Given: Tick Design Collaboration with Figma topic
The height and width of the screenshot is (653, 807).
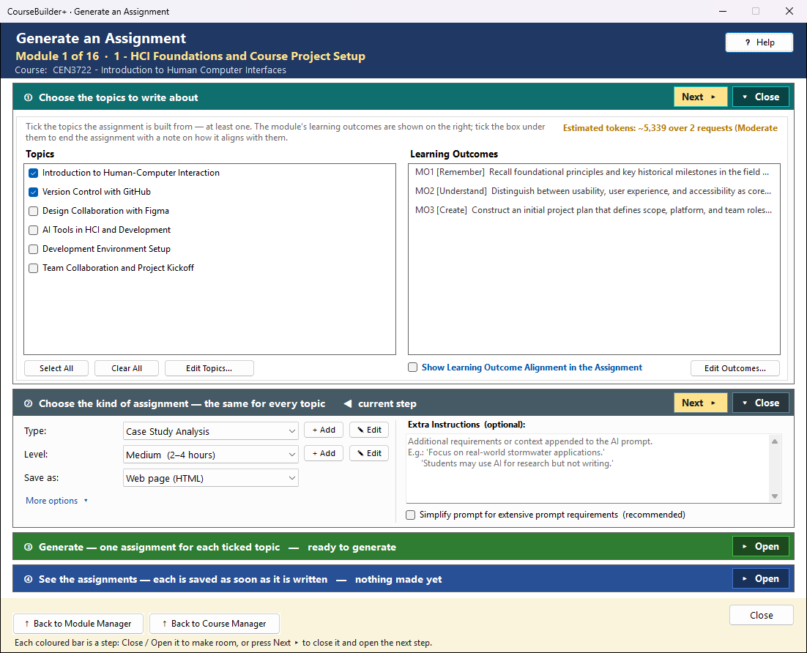Looking at the screenshot, I should (x=34, y=211).
